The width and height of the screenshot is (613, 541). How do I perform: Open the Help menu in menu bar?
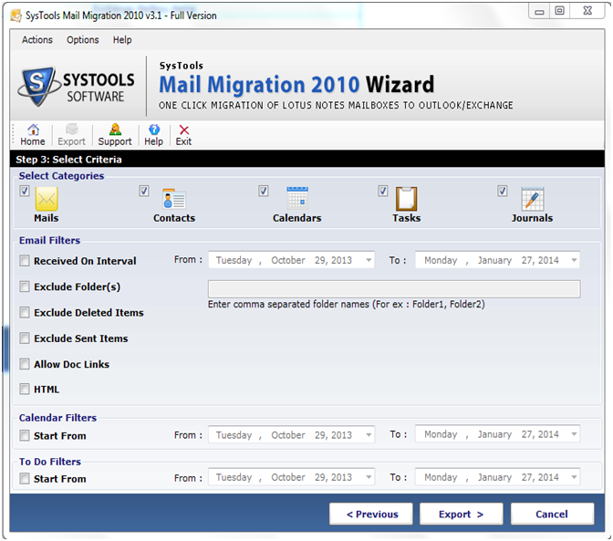click(122, 40)
